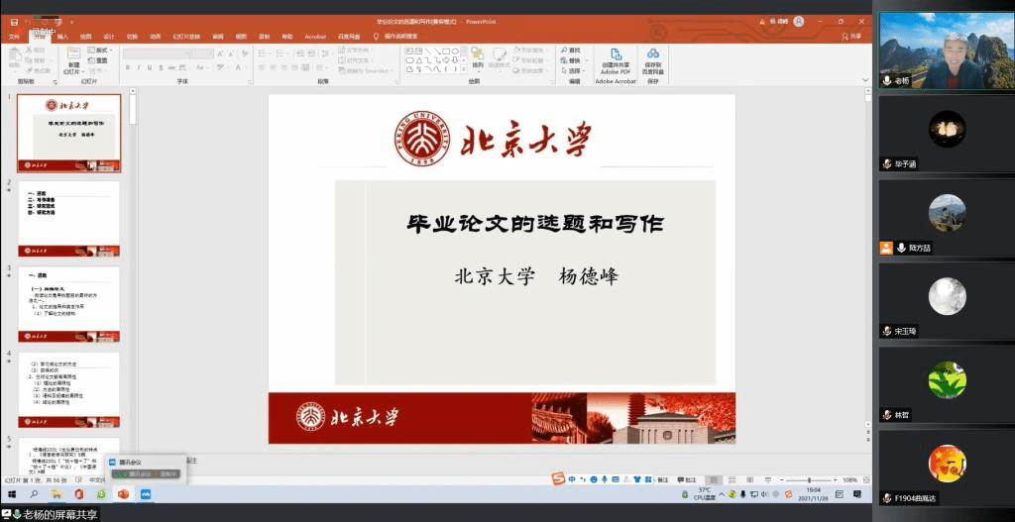The image size is (1015, 522).
Task: Select slide 2 thumbnail in the panel
Action: coord(68,218)
